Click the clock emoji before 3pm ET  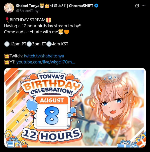click(x=29, y=44)
